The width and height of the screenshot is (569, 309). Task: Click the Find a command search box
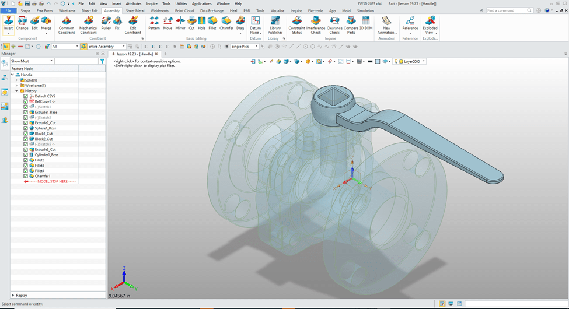[507, 10]
